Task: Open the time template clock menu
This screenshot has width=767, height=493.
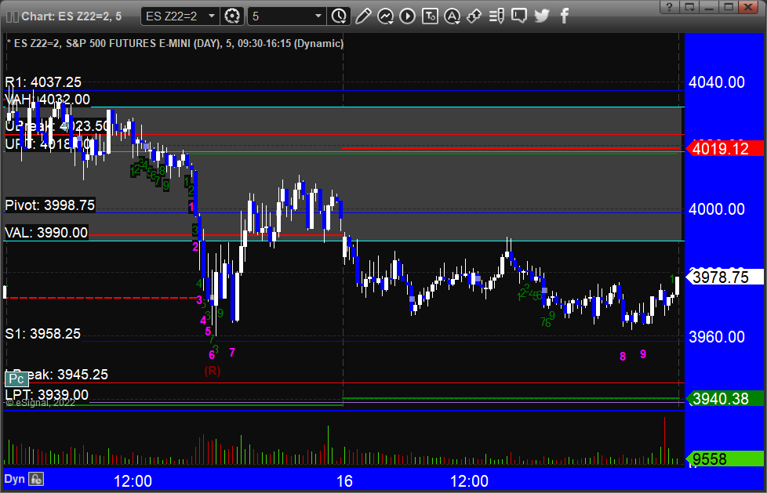Action: (x=339, y=16)
